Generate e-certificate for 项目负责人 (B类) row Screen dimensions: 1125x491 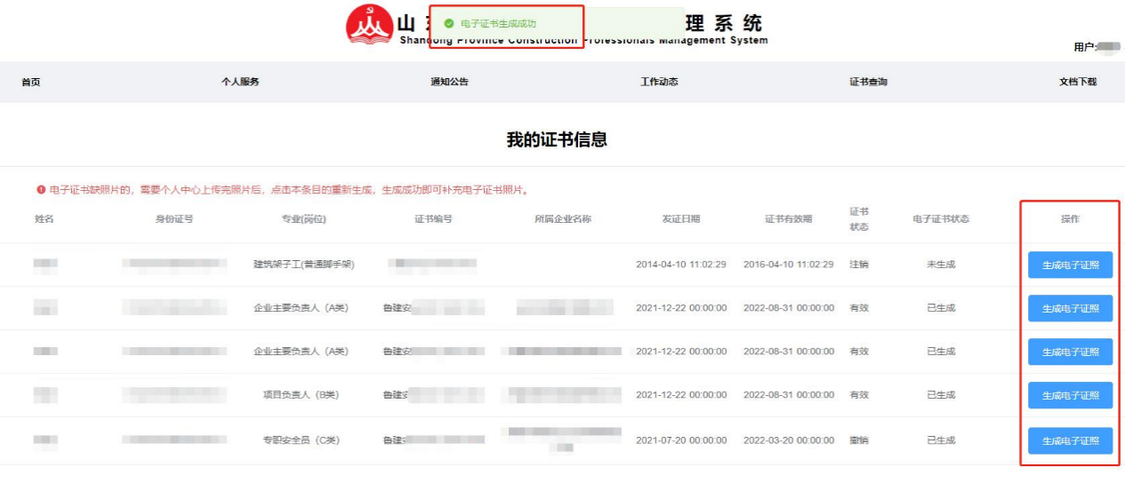click(1070, 395)
